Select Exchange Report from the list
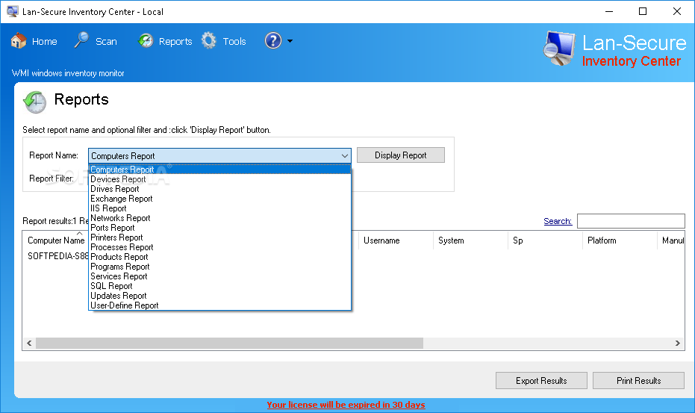The image size is (695, 413). pos(219,199)
